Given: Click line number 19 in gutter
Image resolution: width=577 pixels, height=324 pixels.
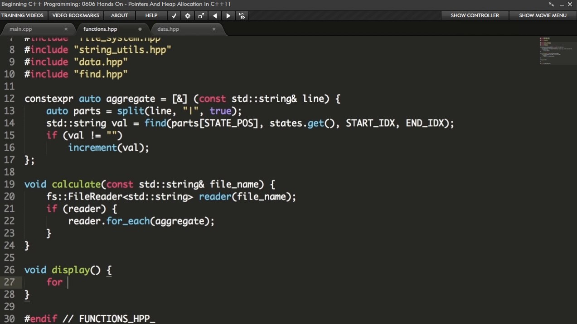Looking at the screenshot, I should click(x=10, y=184).
